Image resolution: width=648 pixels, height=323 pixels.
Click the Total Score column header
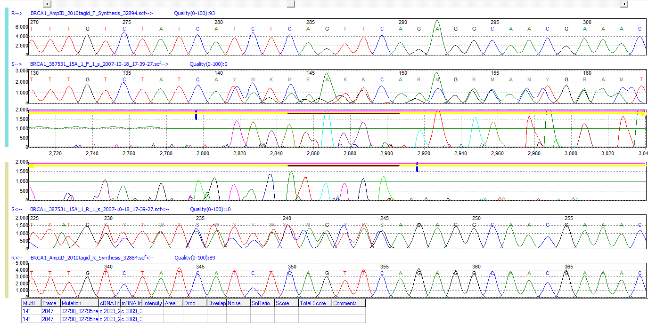tap(315, 303)
